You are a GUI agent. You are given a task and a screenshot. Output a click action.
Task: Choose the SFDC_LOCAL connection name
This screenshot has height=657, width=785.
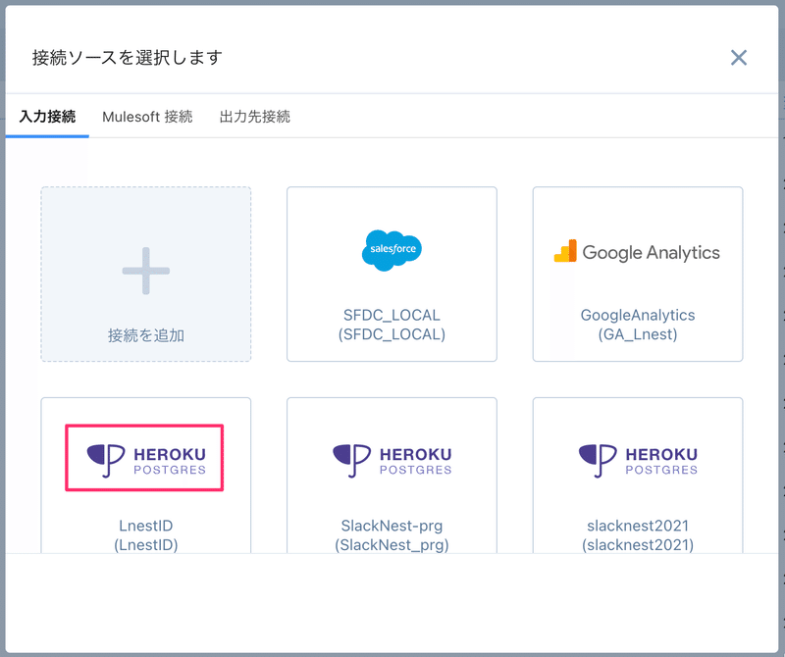tap(392, 325)
